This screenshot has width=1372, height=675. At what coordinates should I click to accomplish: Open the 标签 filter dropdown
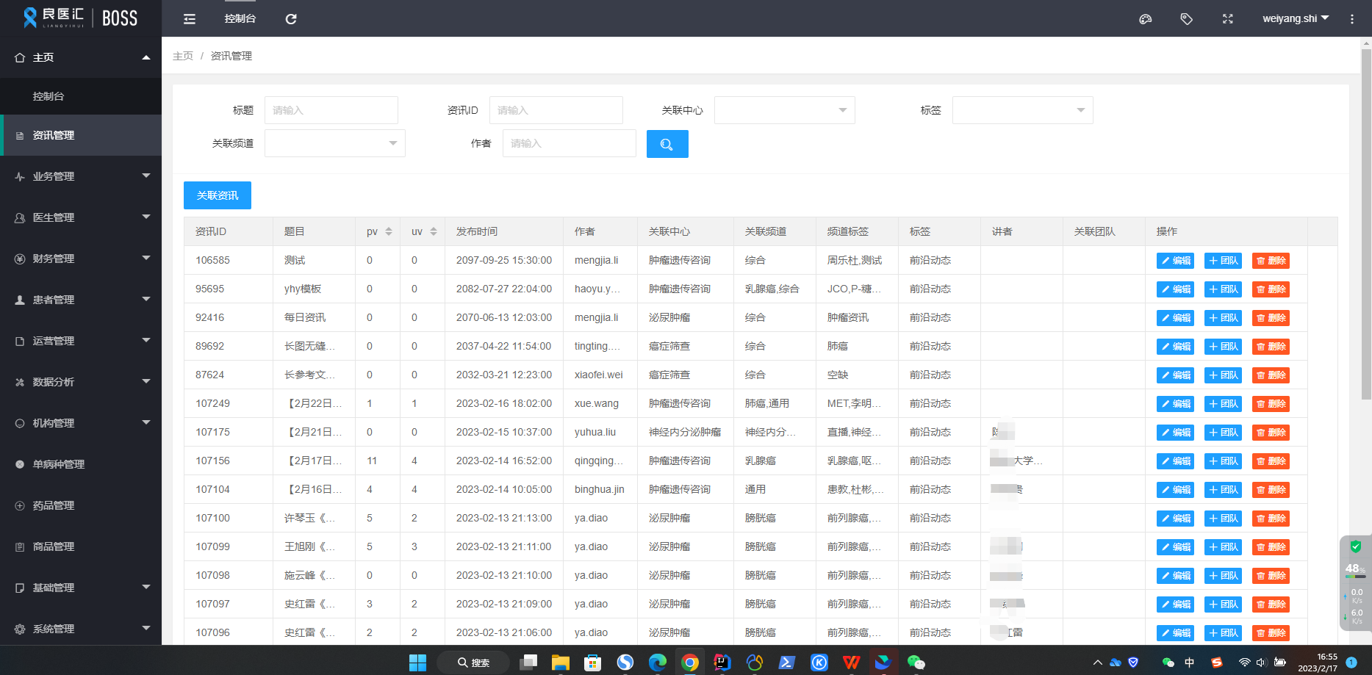[x=1023, y=110]
